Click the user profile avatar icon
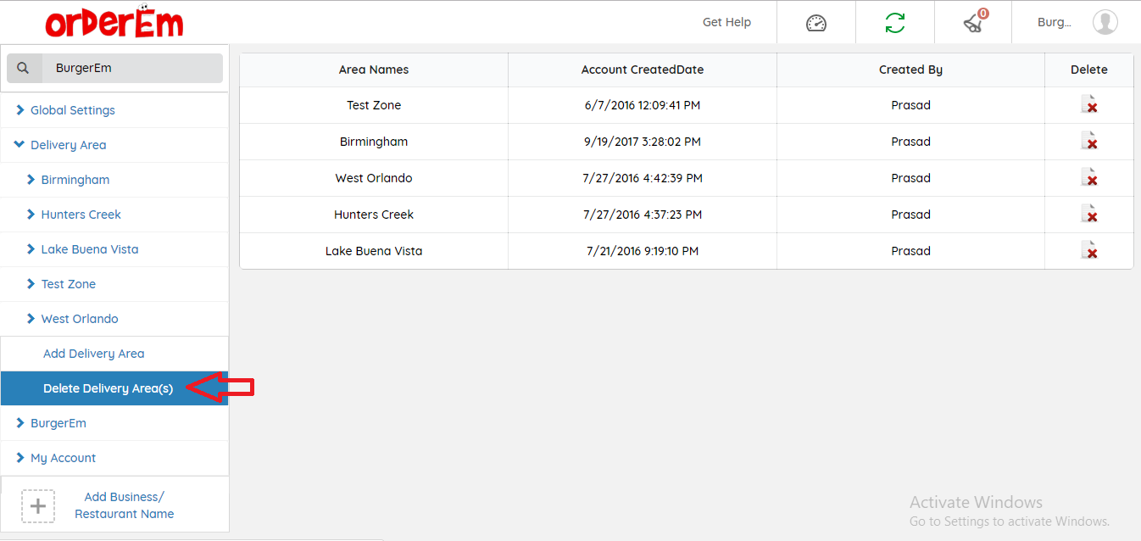 pos(1105,22)
